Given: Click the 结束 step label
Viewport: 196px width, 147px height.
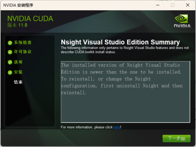Looking at the screenshot, I should [18, 82].
